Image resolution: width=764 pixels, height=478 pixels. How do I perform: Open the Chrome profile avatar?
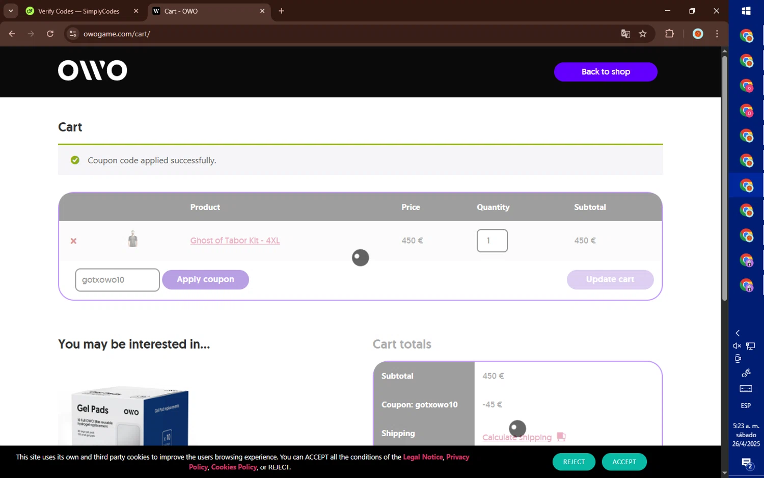click(x=698, y=34)
